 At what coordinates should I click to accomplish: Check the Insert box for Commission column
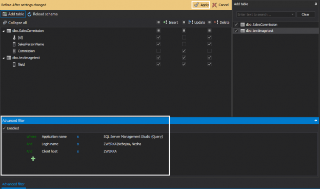coord(158,51)
